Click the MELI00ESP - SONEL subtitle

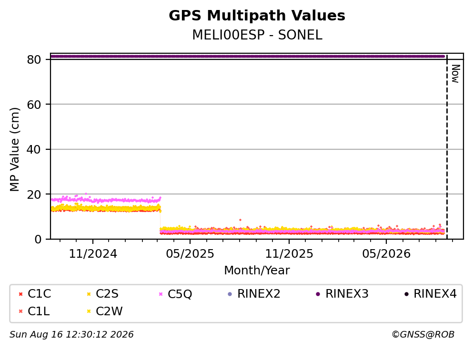pos(257,35)
